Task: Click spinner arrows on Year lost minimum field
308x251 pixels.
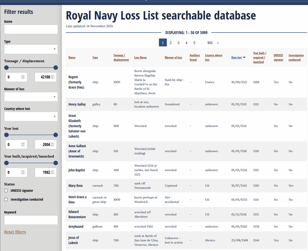Action: 23,144
